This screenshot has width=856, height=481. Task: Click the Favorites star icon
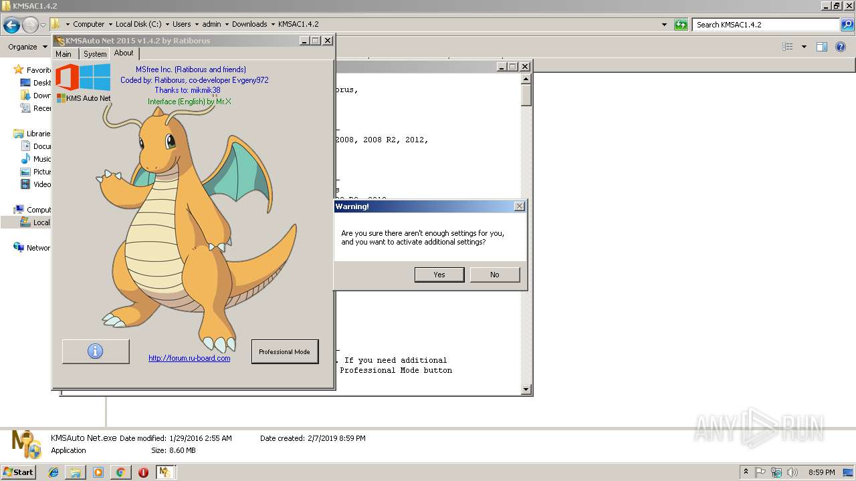click(19, 70)
